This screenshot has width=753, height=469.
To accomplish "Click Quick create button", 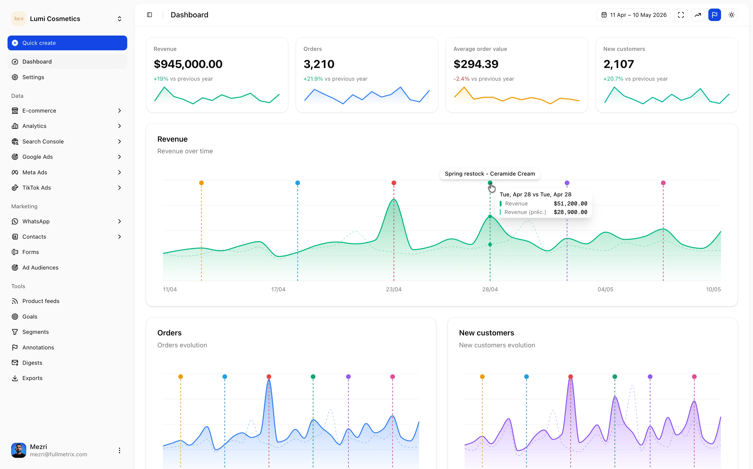I will click(x=67, y=43).
